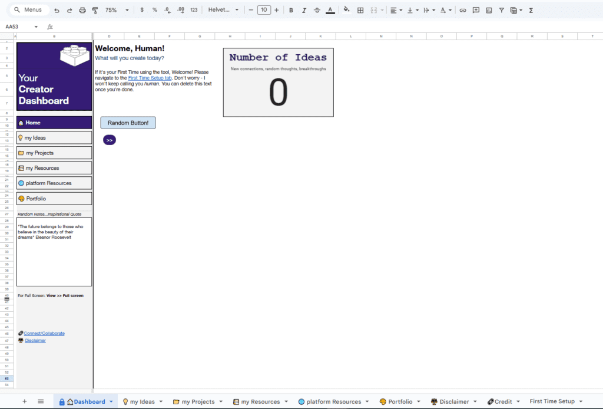Toggle bold formatting

click(x=291, y=11)
